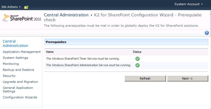Click the Refresh button

(145, 78)
